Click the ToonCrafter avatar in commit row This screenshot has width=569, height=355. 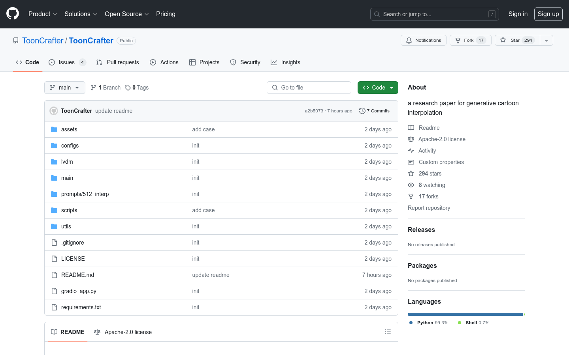[x=54, y=111]
